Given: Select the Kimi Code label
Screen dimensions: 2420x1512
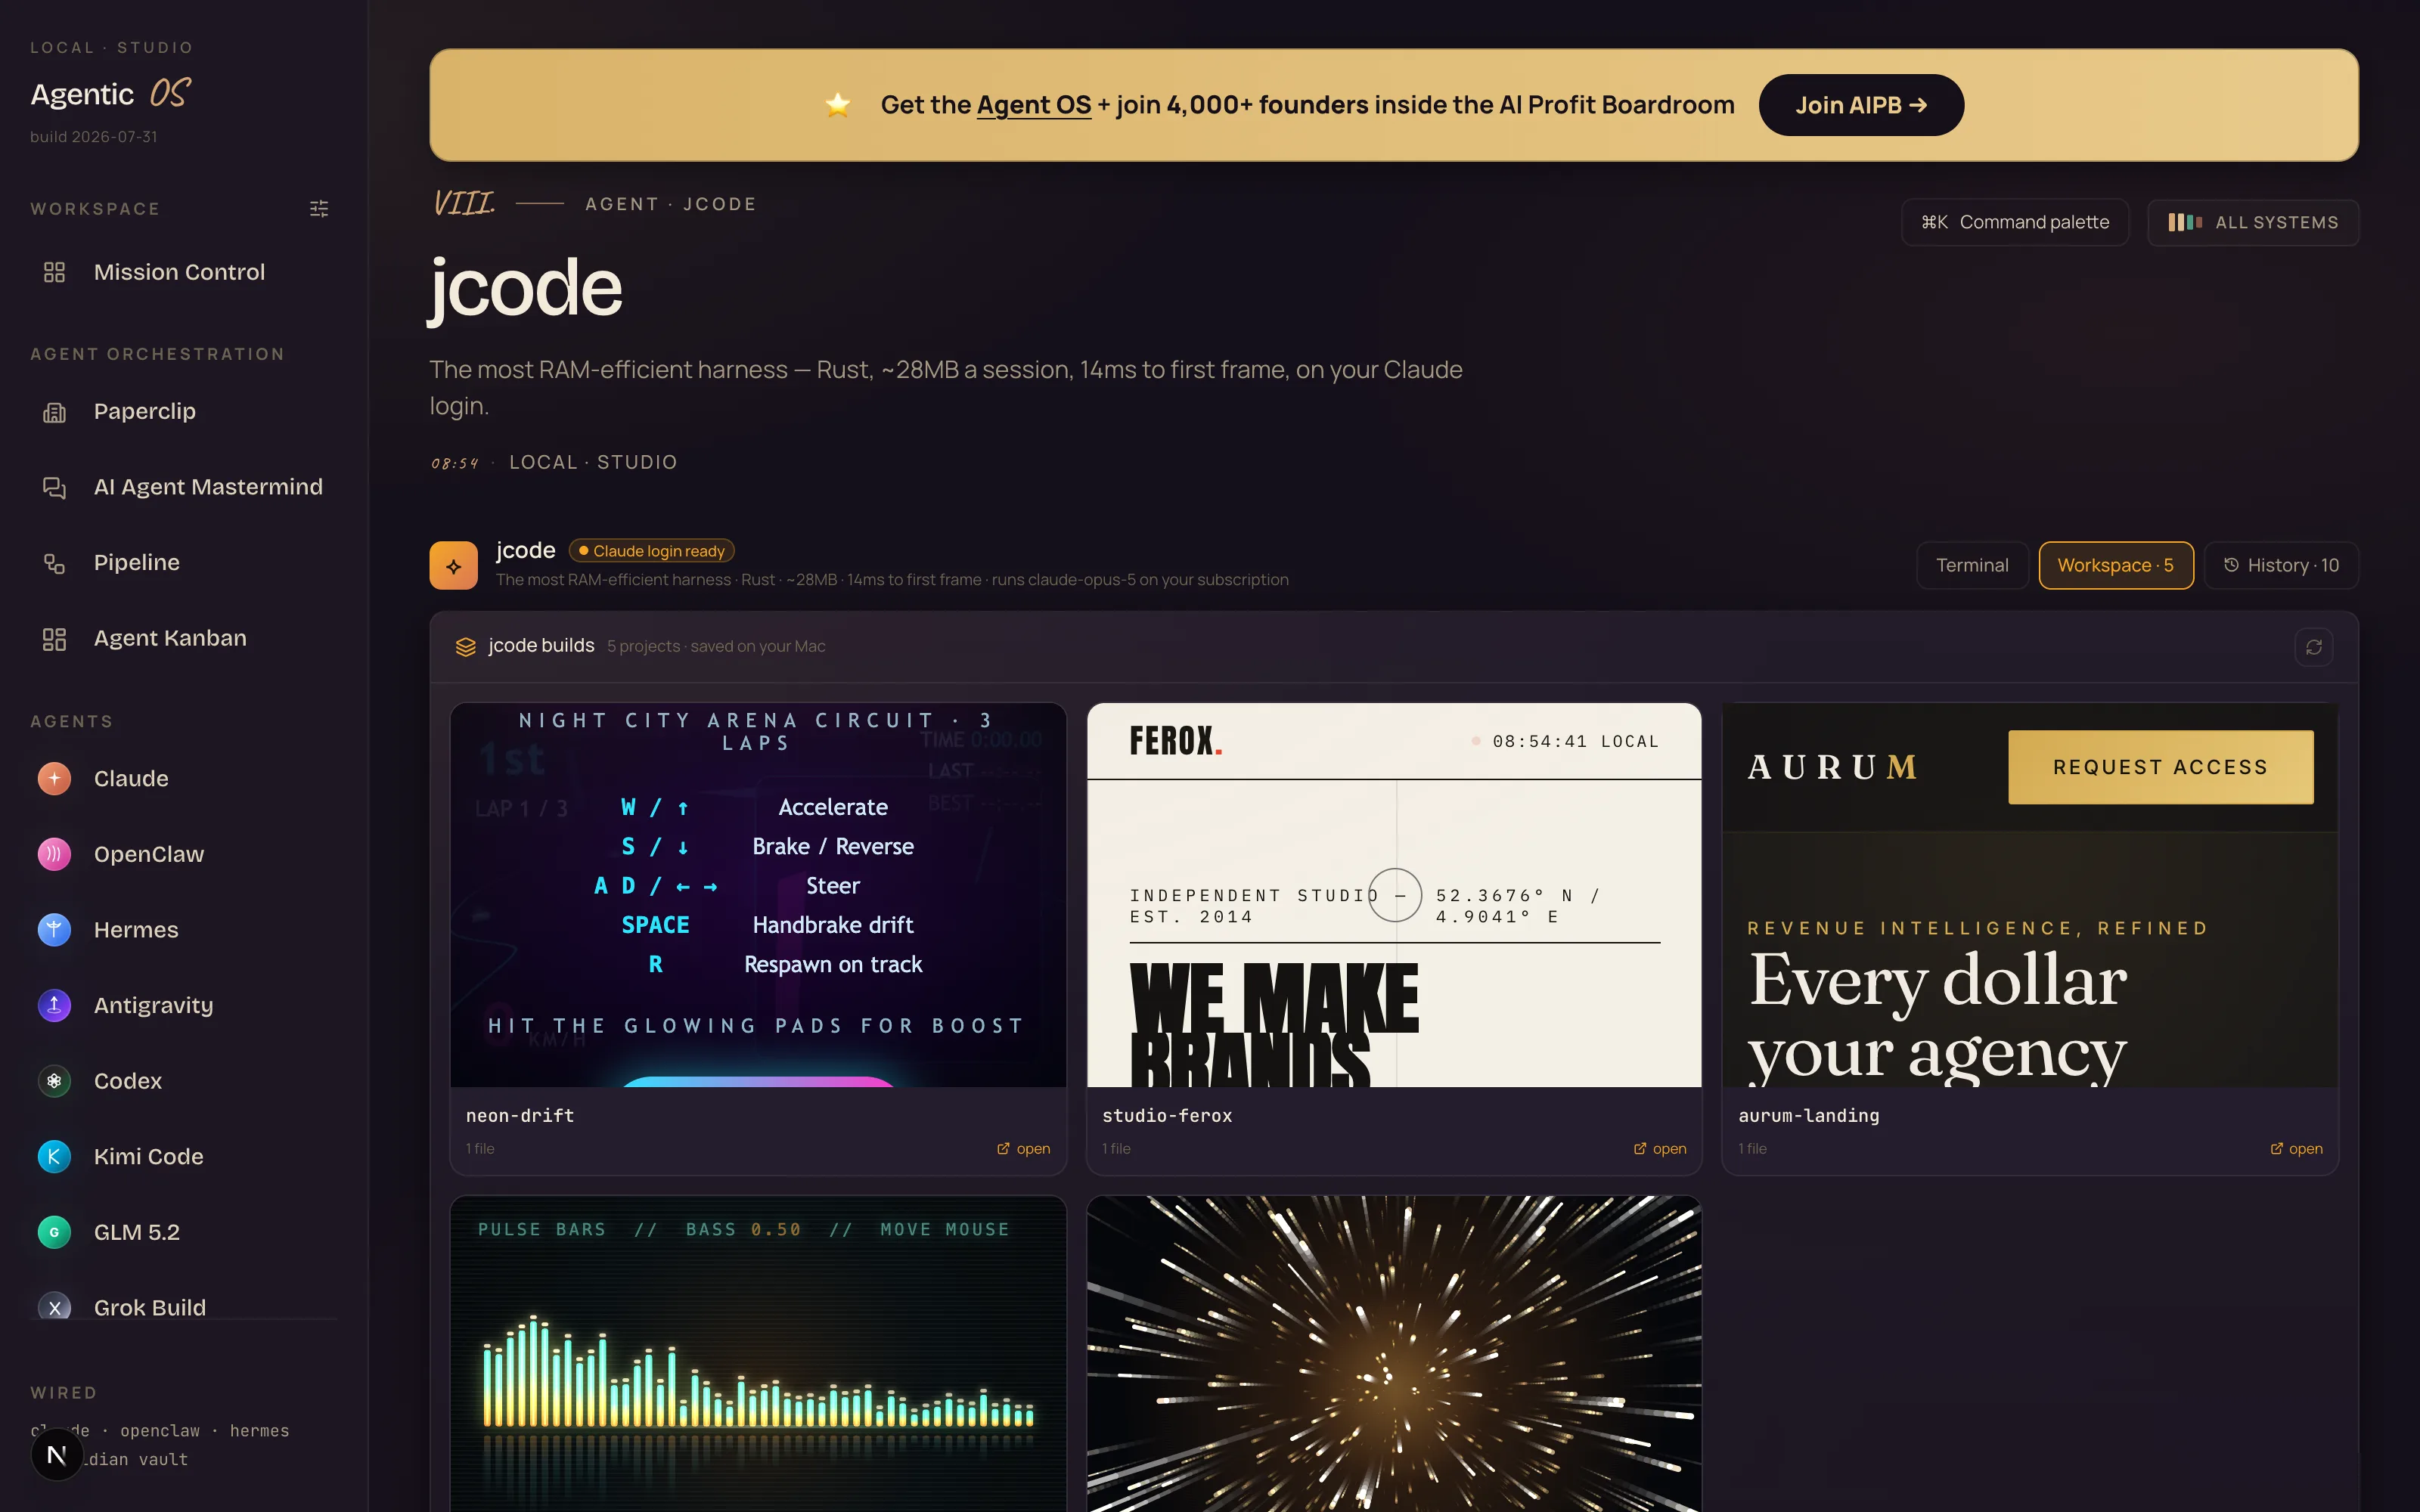Looking at the screenshot, I should (x=148, y=1157).
